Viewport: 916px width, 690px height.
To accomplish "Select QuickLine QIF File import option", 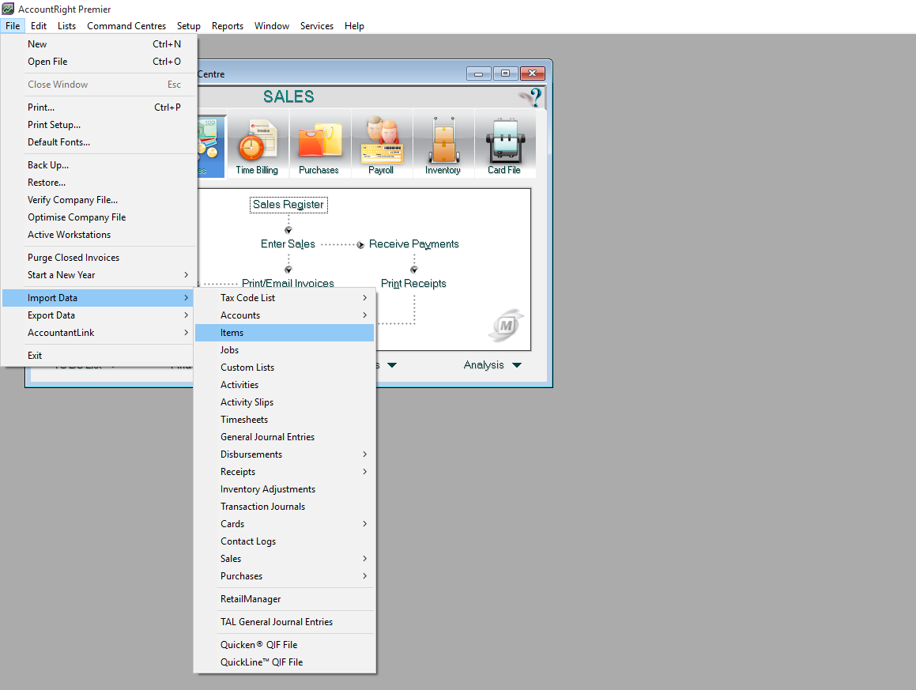I will point(285,662).
